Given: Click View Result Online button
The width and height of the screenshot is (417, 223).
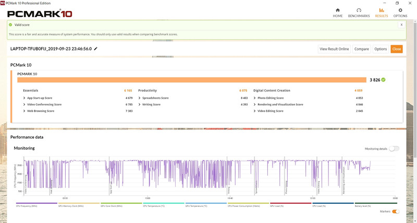Looking at the screenshot, I should [334, 49].
